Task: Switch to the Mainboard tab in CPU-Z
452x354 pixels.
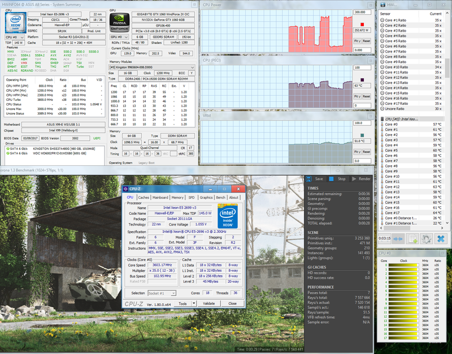Action: [160, 197]
